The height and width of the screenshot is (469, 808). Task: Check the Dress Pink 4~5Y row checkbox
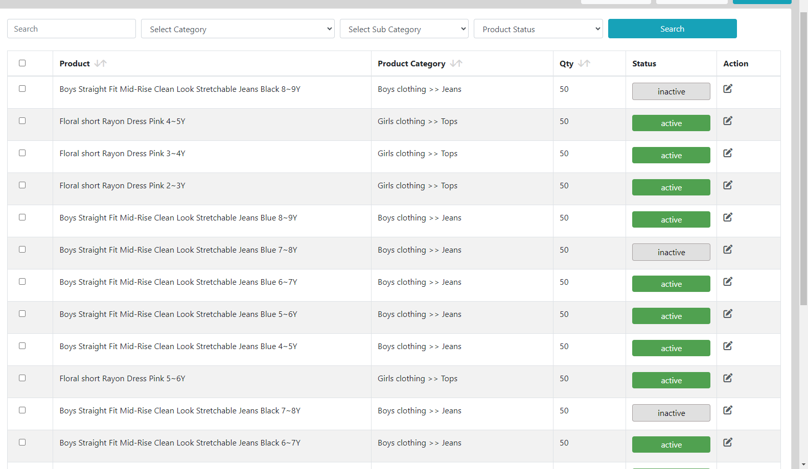tap(22, 121)
